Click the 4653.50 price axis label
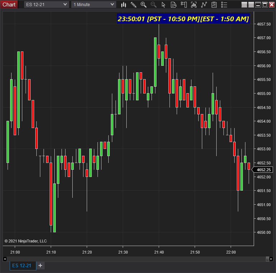Screen dimensions: 276x273 coord(264,135)
